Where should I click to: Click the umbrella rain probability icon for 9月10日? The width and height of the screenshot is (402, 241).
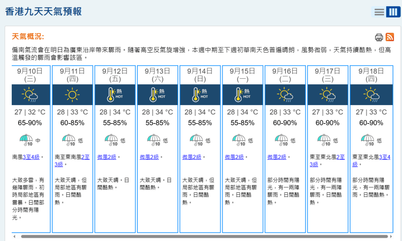coord(26,140)
